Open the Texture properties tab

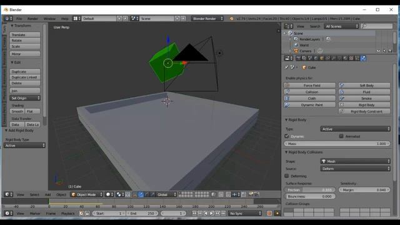click(x=351, y=58)
